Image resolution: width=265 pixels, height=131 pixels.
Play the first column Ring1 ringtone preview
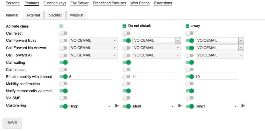tap(117, 106)
